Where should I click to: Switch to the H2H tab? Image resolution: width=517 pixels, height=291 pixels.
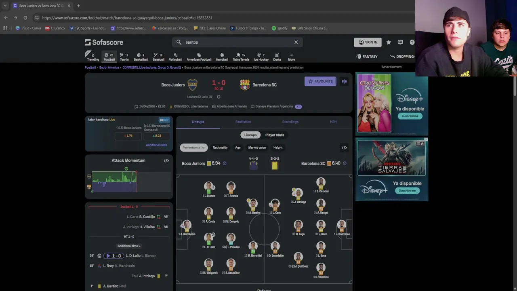tap(333, 122)
